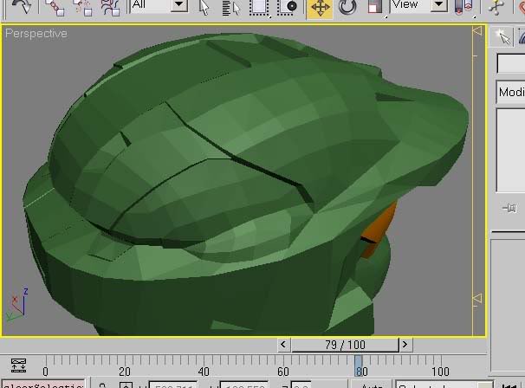Toggle the Selection Lock icon
The height and width of the screenshot is (388, 525).
coord(102,385)
